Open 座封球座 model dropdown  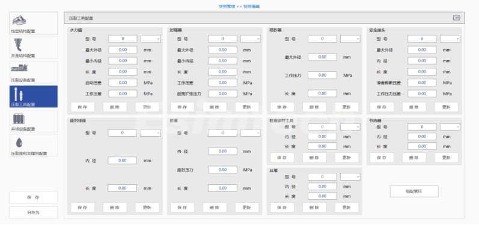click(151, 133)
